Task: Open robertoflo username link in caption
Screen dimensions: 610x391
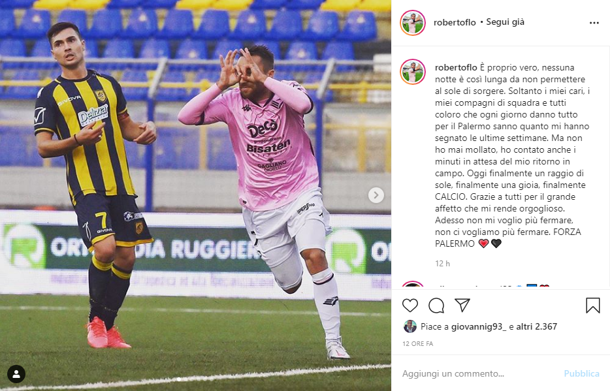Action: point(456,68)
